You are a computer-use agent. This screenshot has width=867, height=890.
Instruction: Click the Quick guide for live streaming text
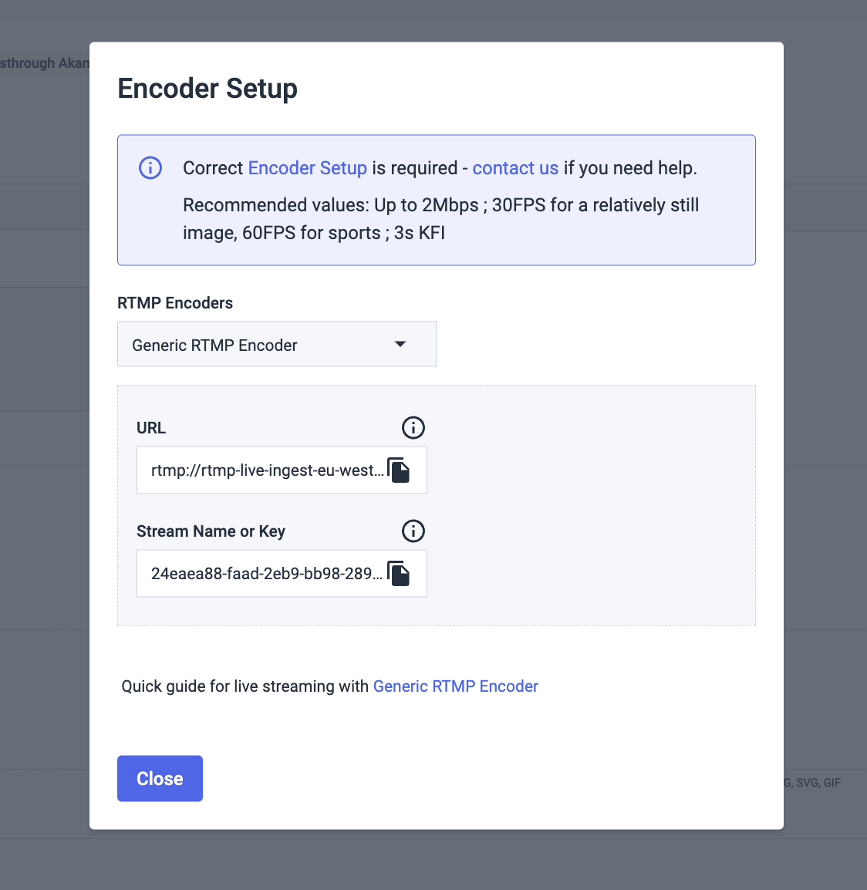(x=245, y=686)
